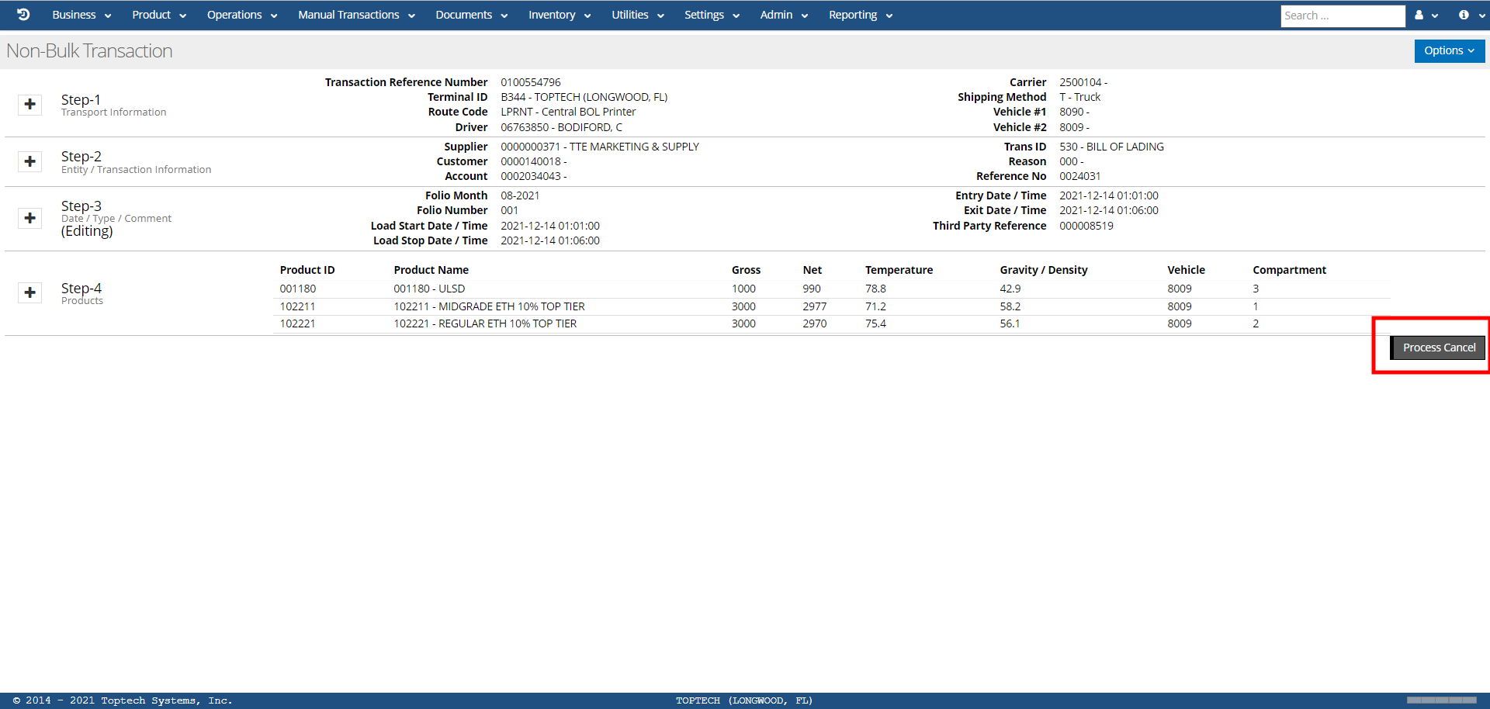
Task: Open the Options dropdown button
Action: click(x=1448, y=51)
